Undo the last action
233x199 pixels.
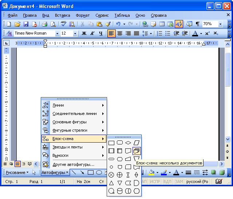[x=118, y=24]
